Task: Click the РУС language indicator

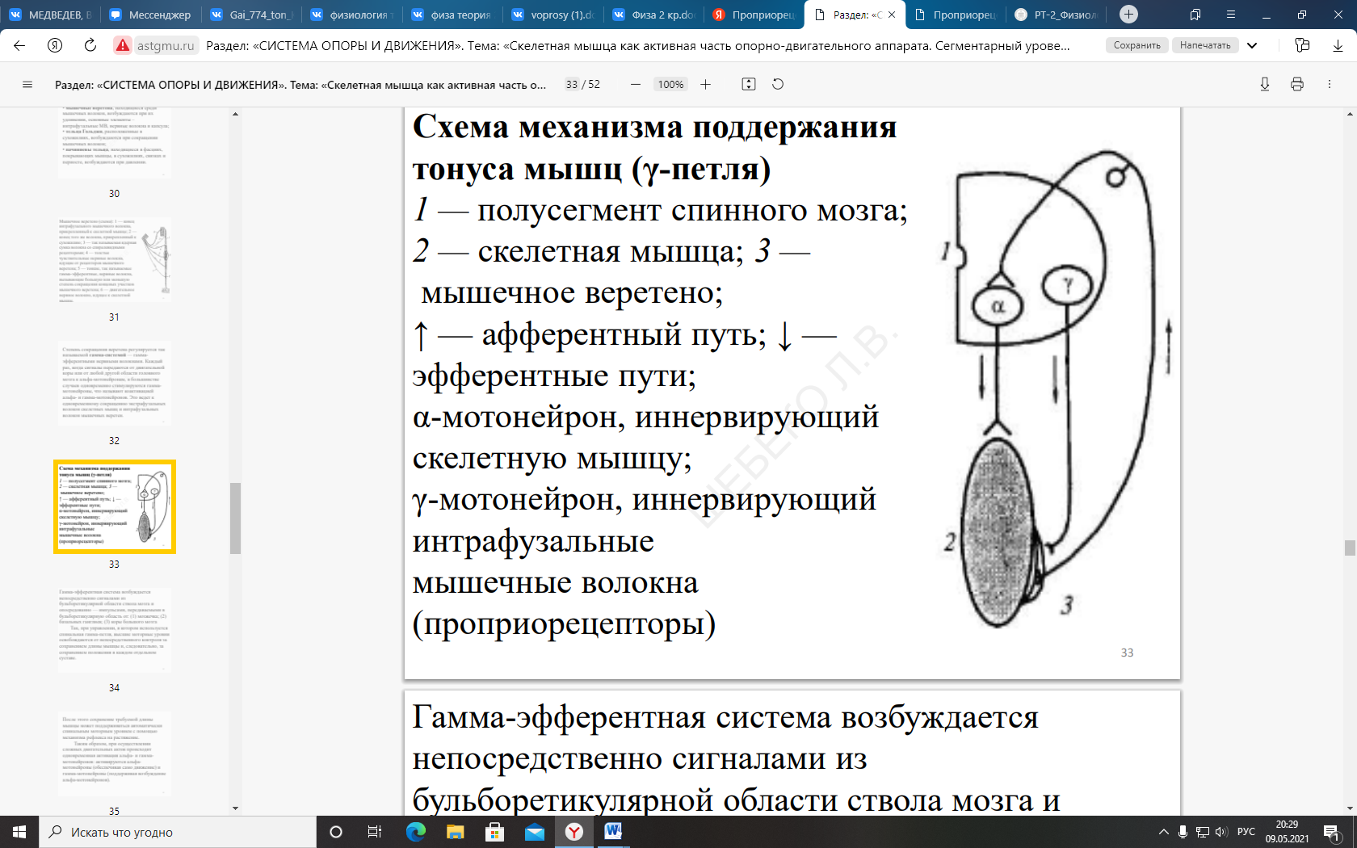Action: pos(1246,832)
